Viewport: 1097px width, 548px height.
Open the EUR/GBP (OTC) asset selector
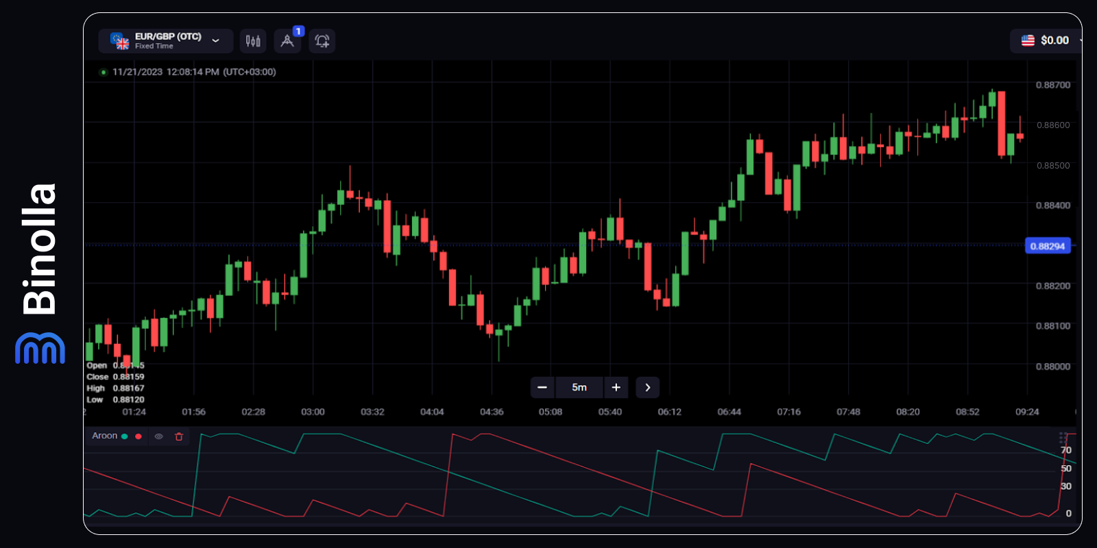[x=166, y=41]
